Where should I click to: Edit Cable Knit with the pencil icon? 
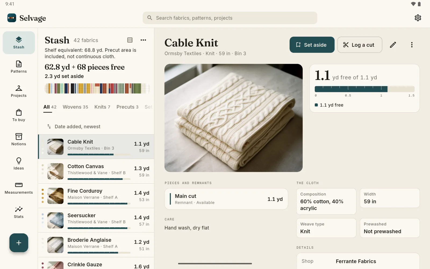(393, 45)
